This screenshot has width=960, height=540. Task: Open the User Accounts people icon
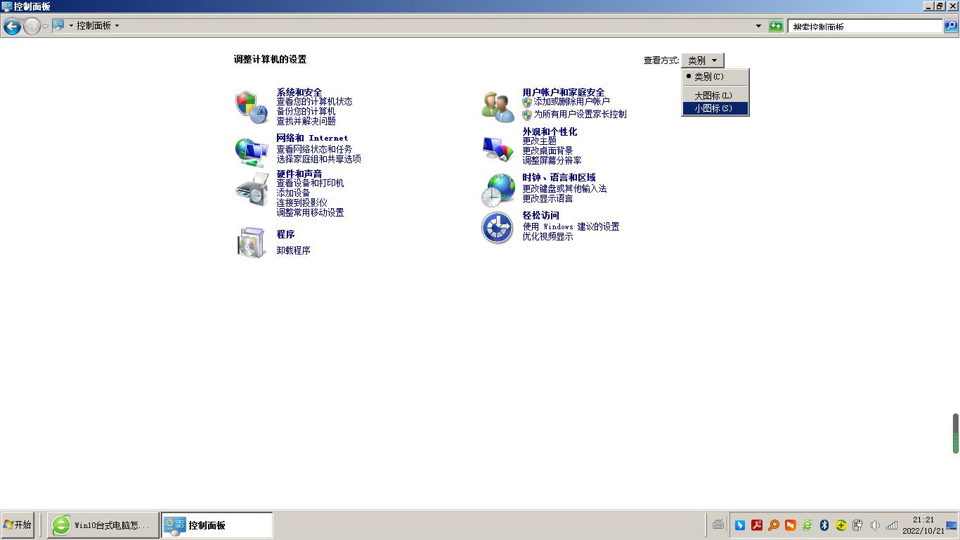(498, 107)
